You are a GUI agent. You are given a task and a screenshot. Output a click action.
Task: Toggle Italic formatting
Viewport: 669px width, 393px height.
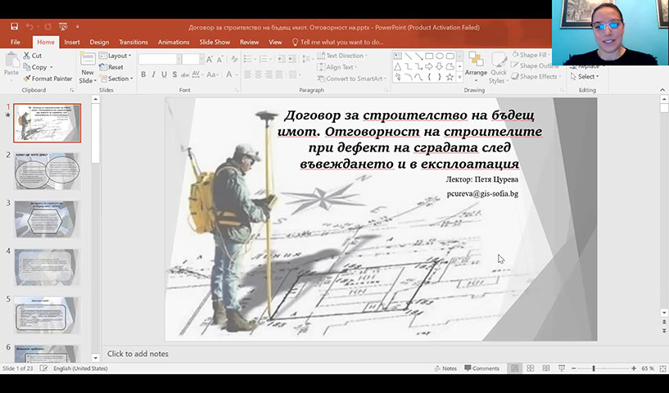point(154,75)
